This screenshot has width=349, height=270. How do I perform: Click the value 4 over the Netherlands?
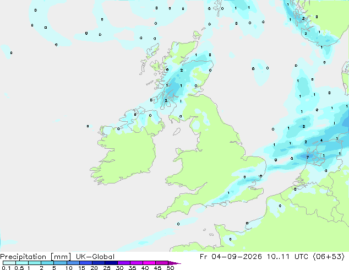(321, 140)
